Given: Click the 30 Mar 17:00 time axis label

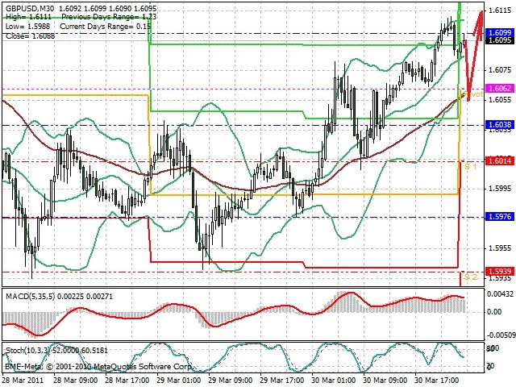Looking at the screenshot, I should [x=437, y=380].
